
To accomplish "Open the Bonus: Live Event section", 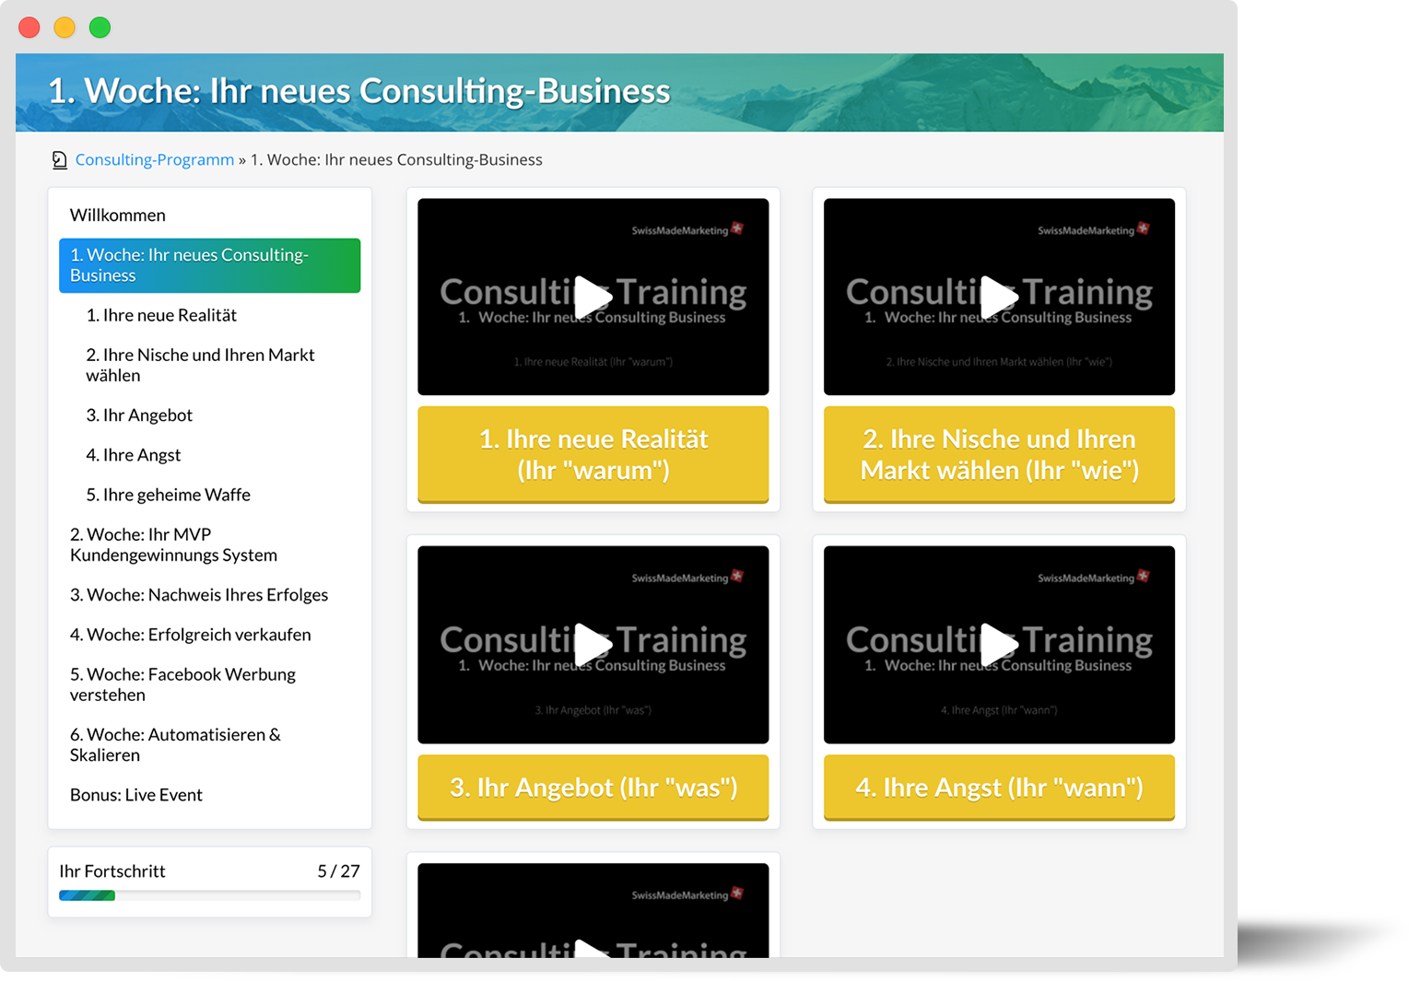I will 135,794.
